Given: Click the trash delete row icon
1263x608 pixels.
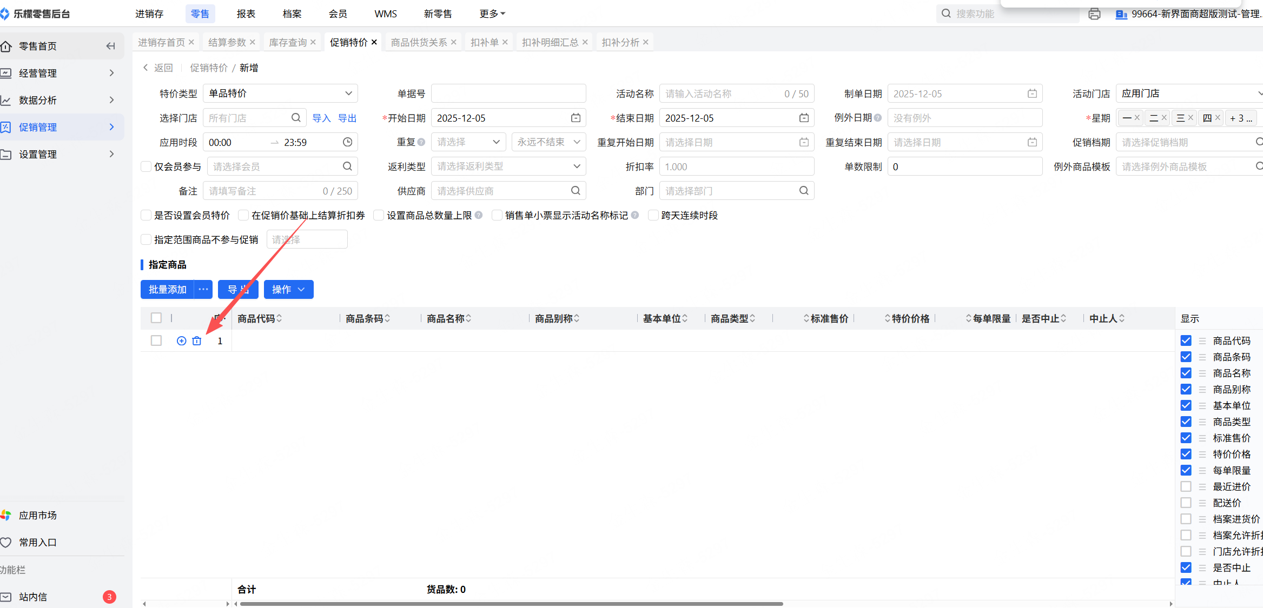Looking at the screenshot, I should (197, 341).
